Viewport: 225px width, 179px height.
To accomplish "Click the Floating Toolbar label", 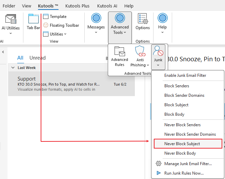I will pos(64,25).
